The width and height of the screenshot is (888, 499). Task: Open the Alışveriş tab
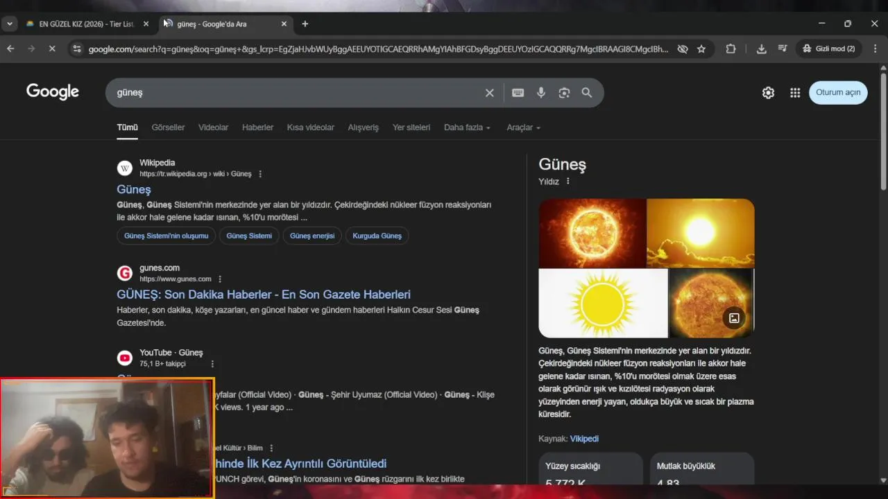click(x=363, y=128)
